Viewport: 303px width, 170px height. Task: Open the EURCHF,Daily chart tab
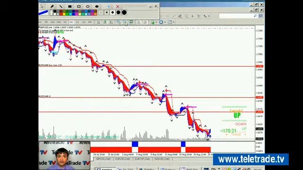(142, 159)
